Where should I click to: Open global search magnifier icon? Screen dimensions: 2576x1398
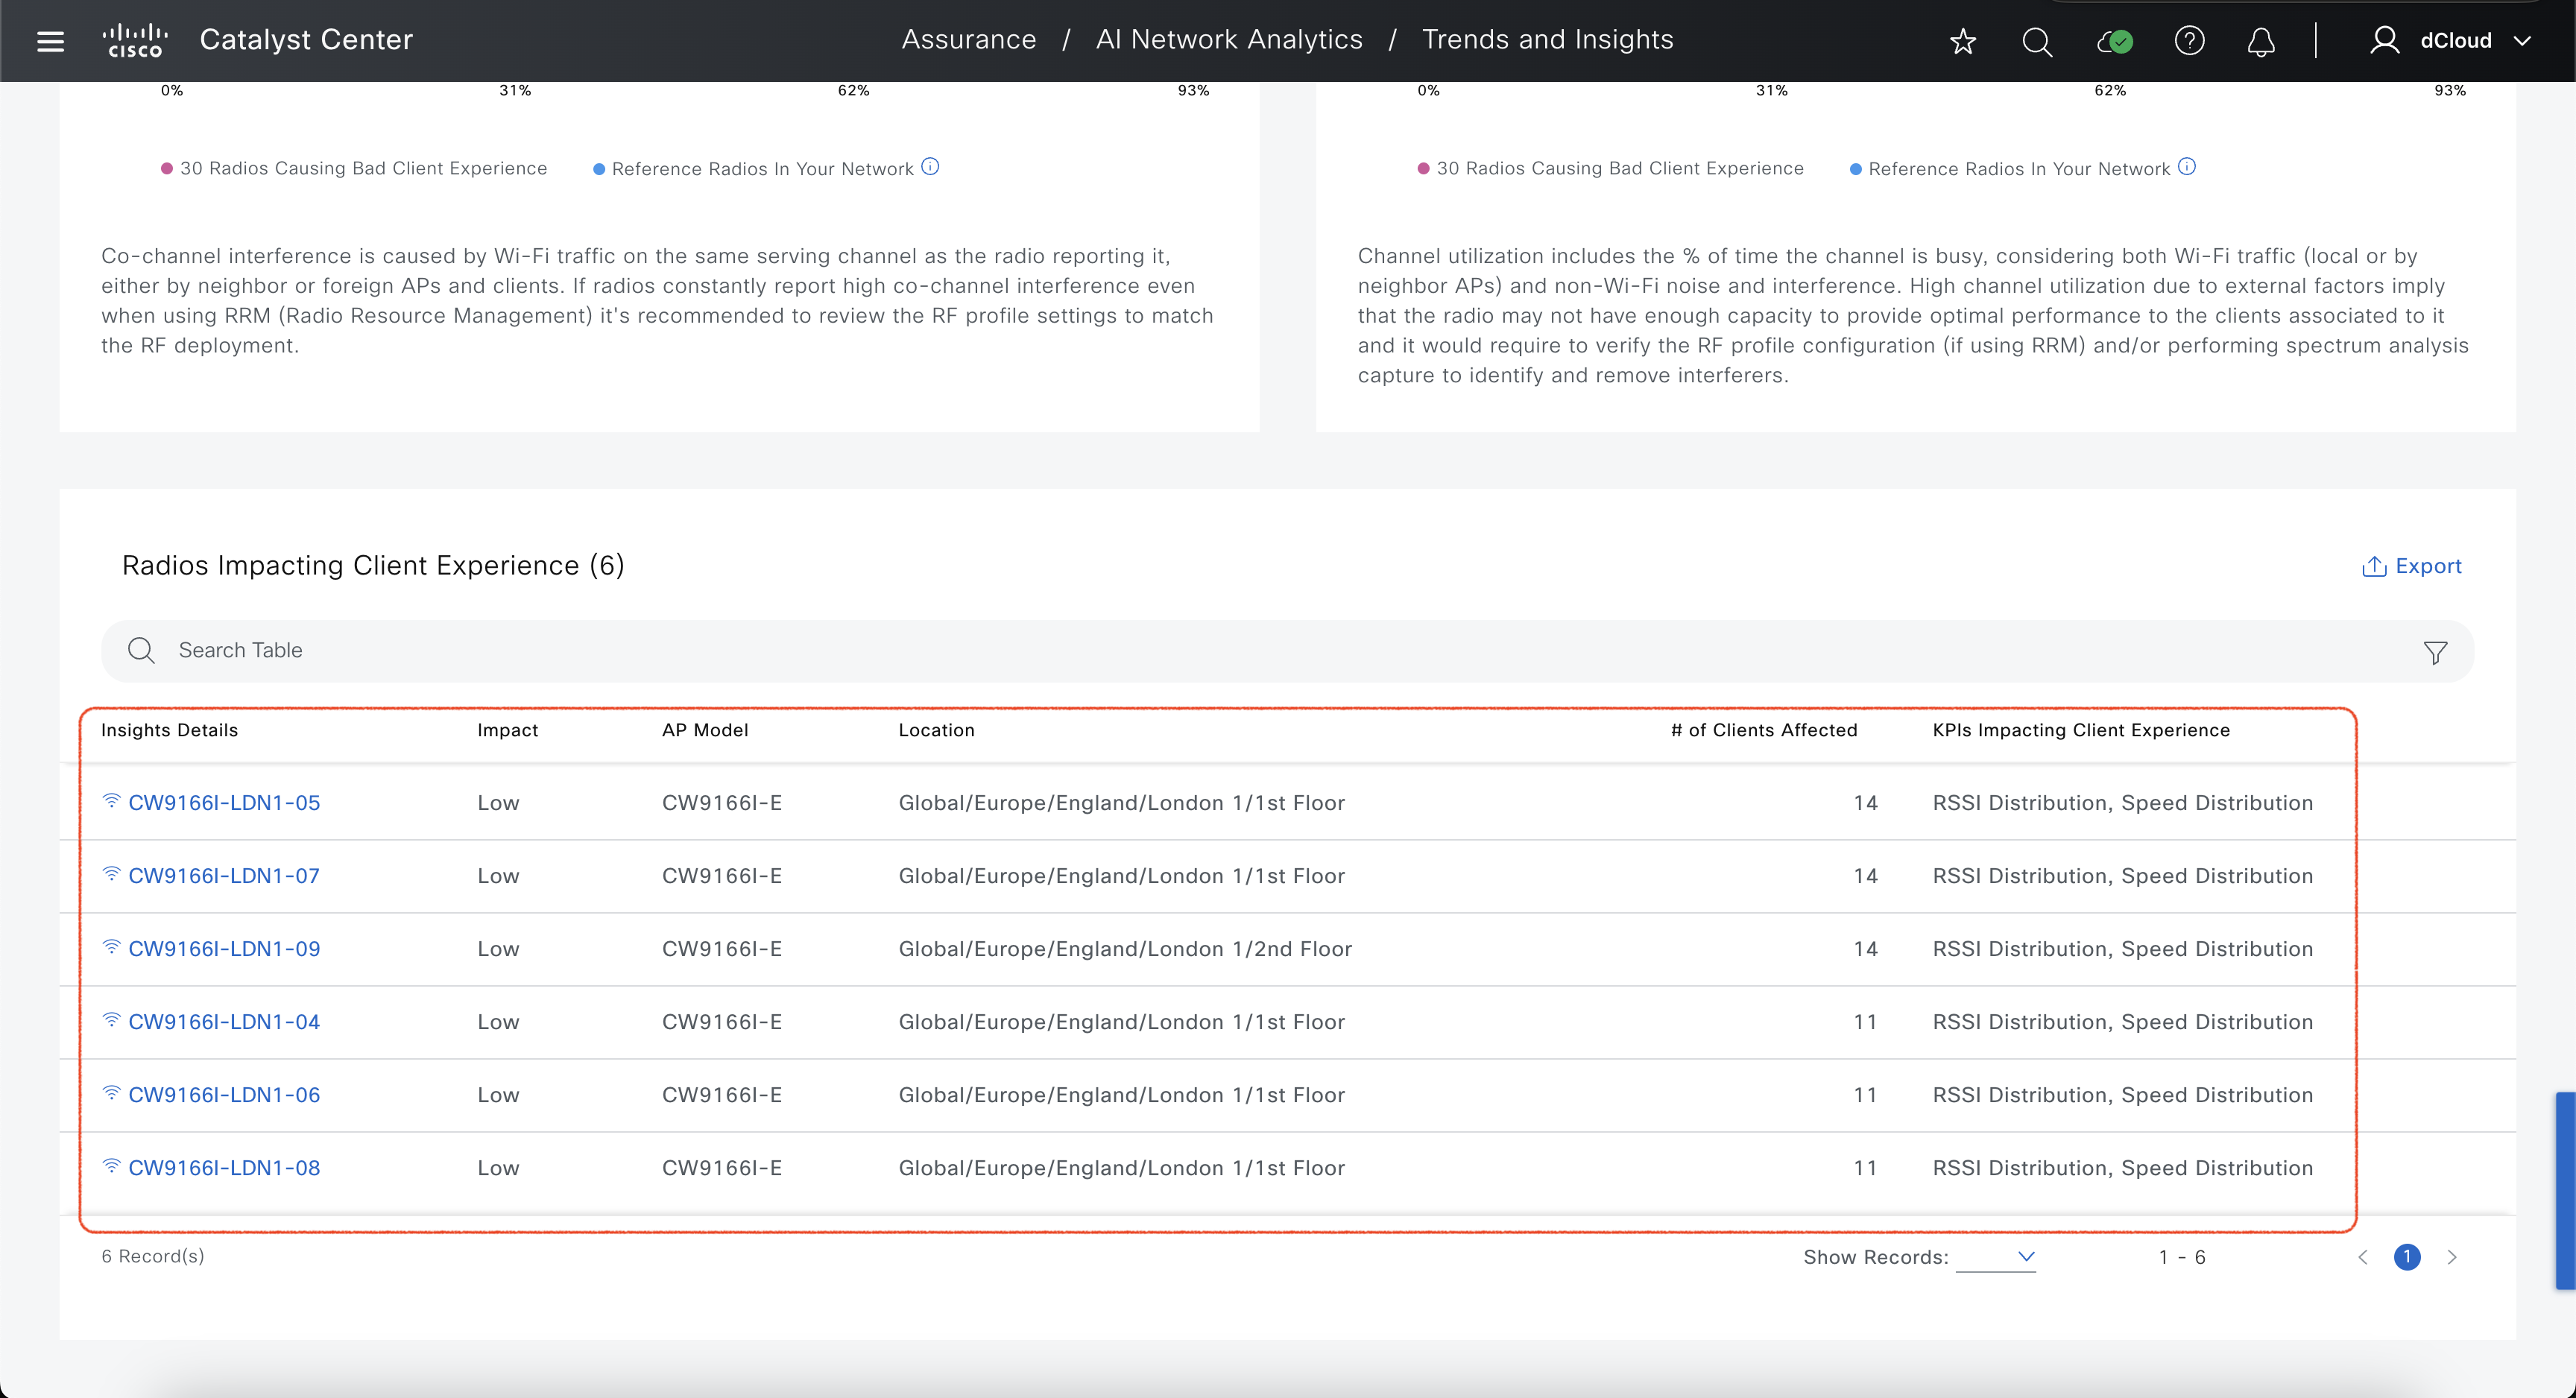(x=2037, y=41)
